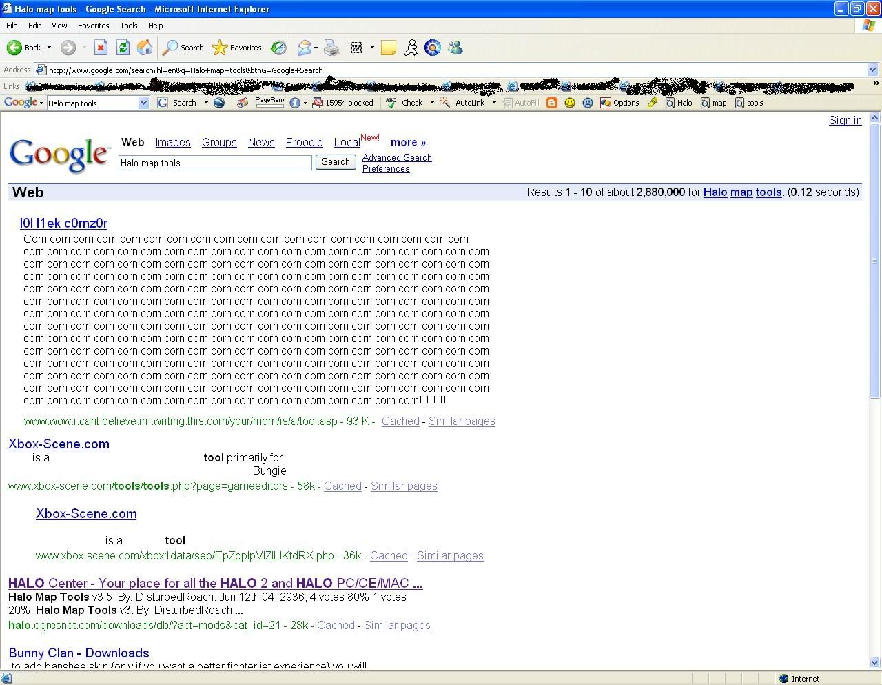Expand the Google Toolbar search box dropdown
The width and height of the screenshot is (882, 685).
143,103
